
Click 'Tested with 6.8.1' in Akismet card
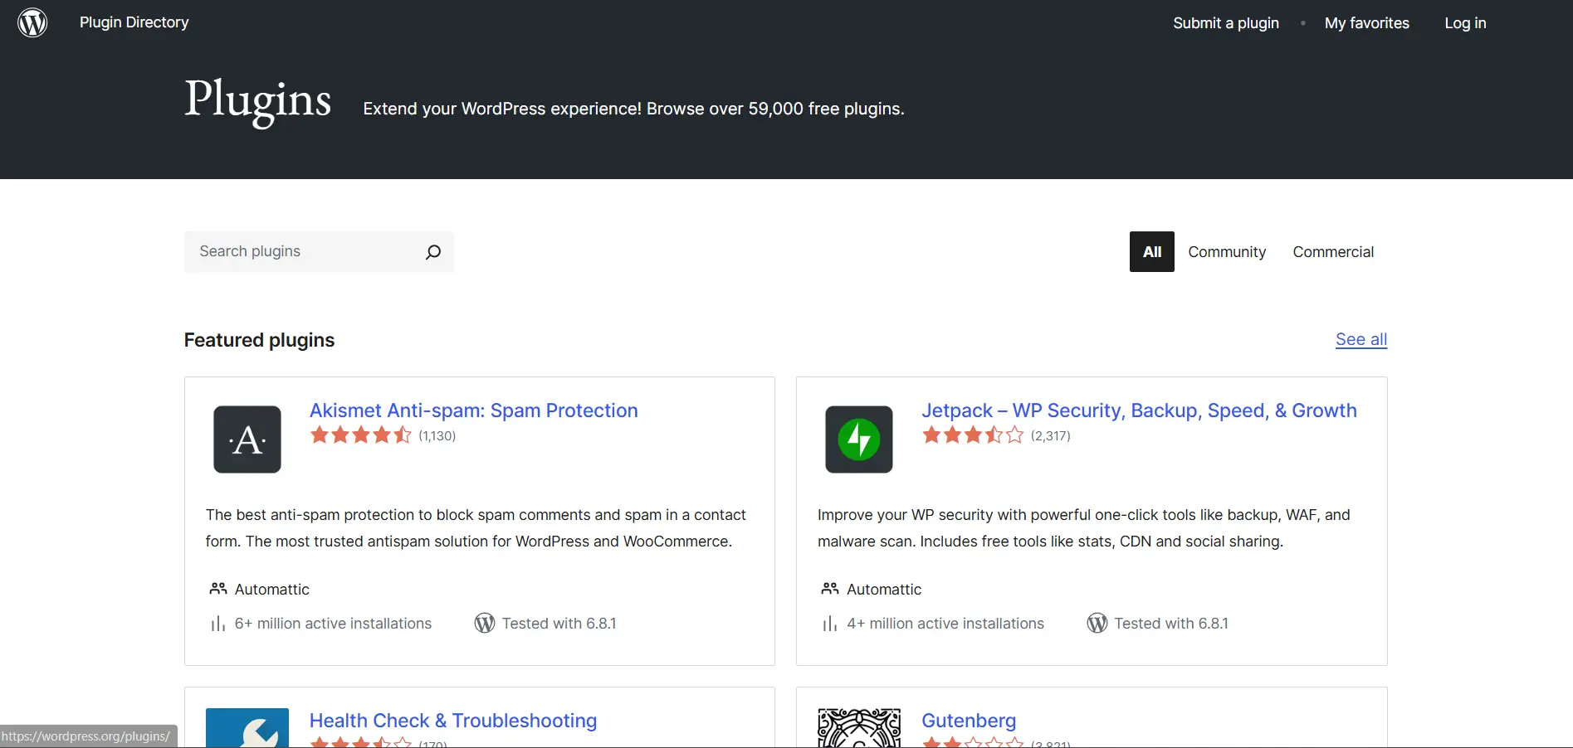559,624
